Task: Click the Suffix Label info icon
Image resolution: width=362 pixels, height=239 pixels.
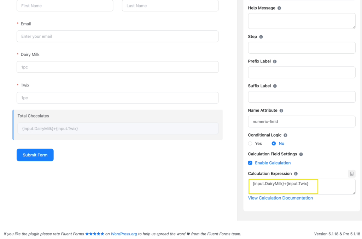Action: (275, 86)
